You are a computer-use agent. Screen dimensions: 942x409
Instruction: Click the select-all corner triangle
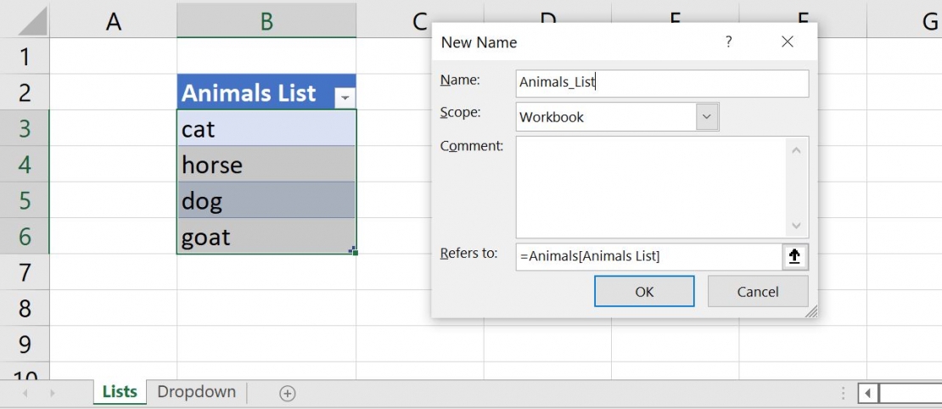pos(34,22)
